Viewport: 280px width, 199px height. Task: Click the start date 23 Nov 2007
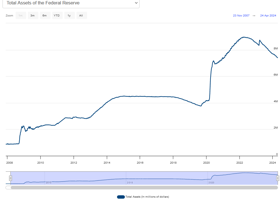point(241,16)
